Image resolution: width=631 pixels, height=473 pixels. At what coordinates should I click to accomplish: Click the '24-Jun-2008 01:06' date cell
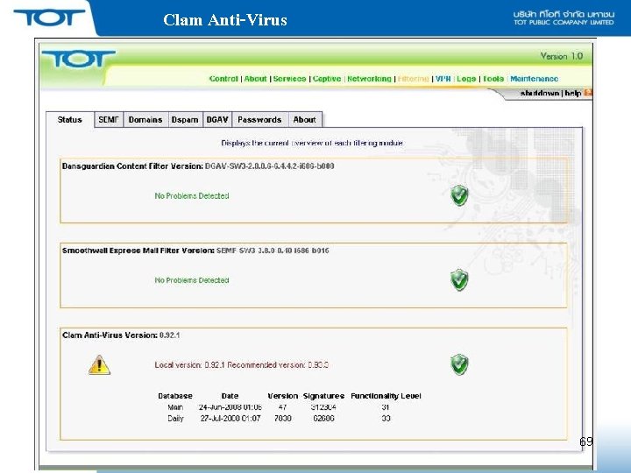[230, 407]
